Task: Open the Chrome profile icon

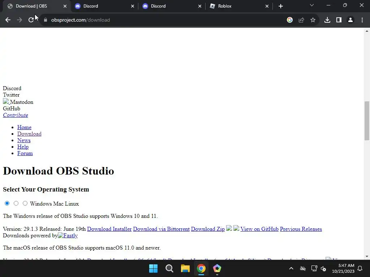Action: 350,20
